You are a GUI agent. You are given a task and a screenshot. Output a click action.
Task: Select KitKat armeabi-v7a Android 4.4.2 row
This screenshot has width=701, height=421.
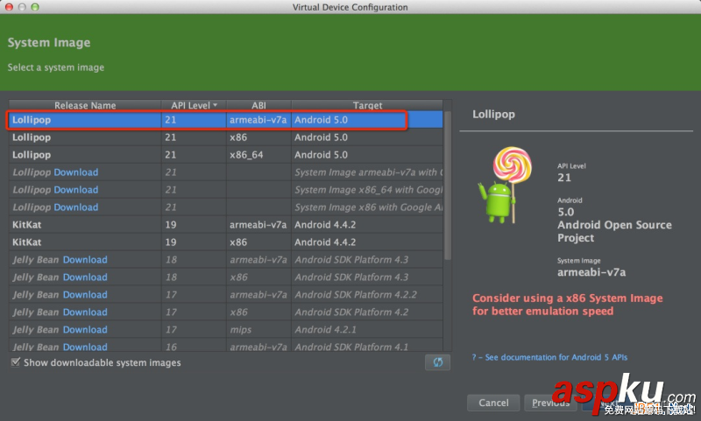tap(226, 225)
